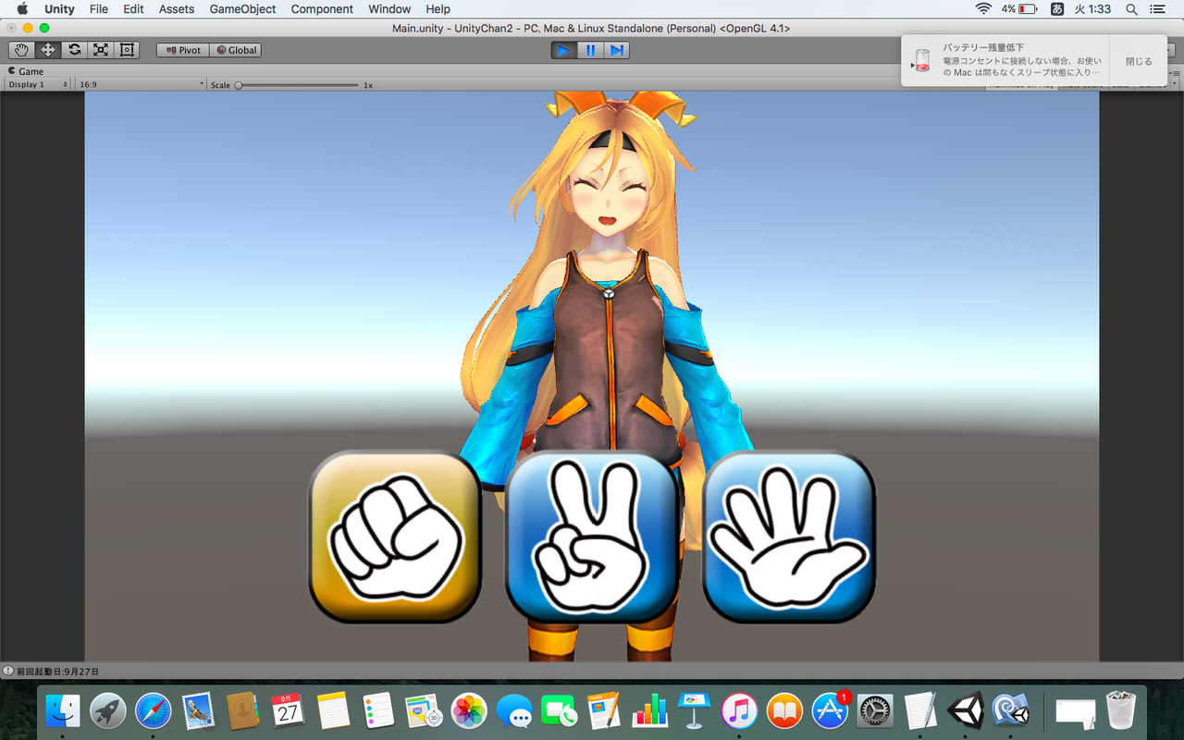Click the Scale slider handle
1184x740 pixels.
[x=239, y=85]
